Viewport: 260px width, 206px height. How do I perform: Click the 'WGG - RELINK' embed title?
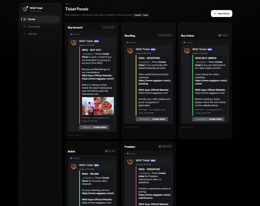click(x=90, y=174)
